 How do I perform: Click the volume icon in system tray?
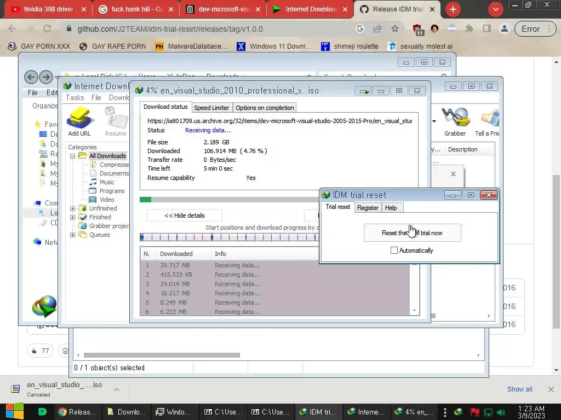tap(501, 412)
